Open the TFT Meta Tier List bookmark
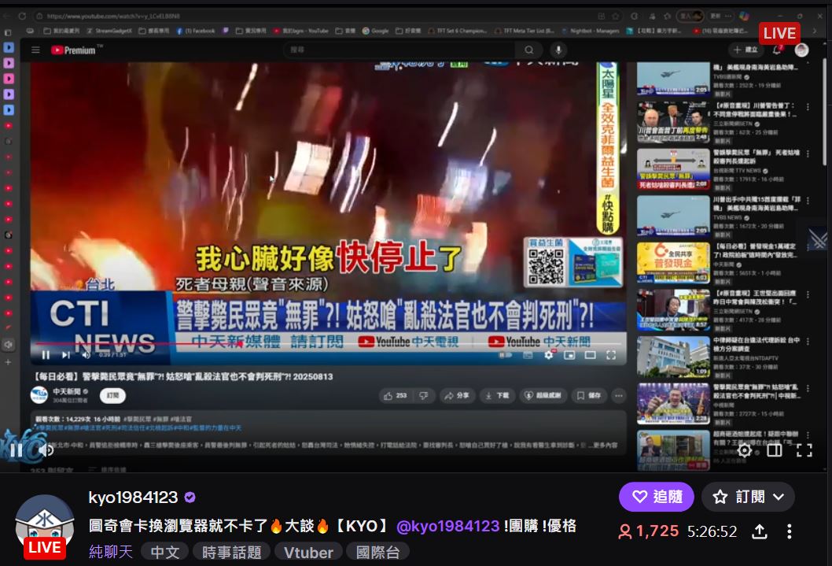Image resolution: width=832 pixels, height=566 pixels. tap(525, 31)
